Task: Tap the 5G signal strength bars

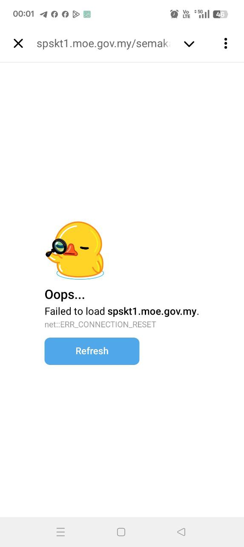Action: 202,14
